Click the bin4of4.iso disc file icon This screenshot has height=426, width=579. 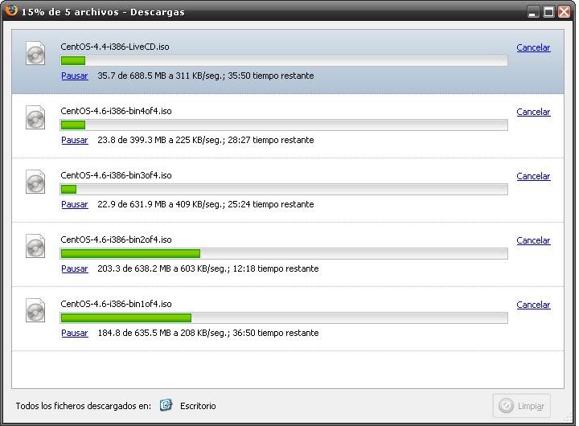tap(35, 118)
